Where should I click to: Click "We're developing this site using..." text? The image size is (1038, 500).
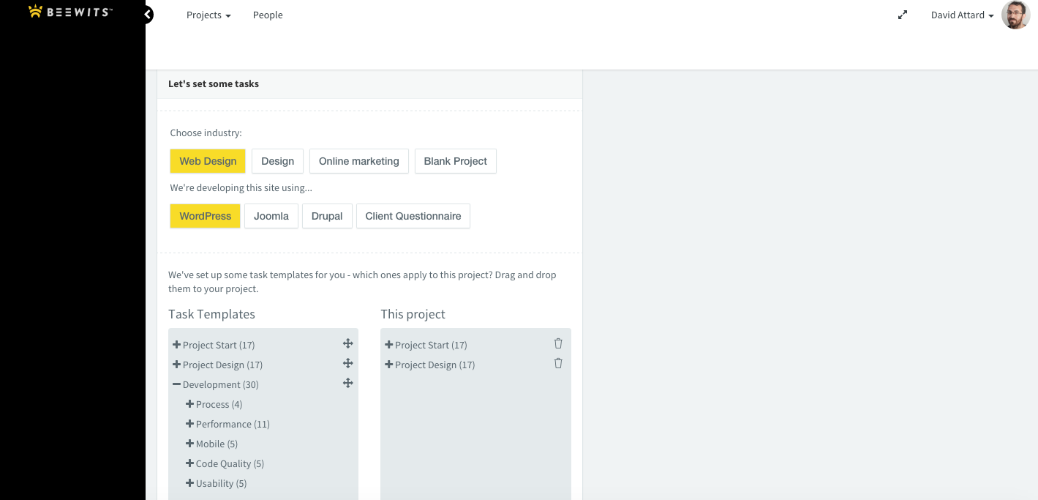(241, 188)
